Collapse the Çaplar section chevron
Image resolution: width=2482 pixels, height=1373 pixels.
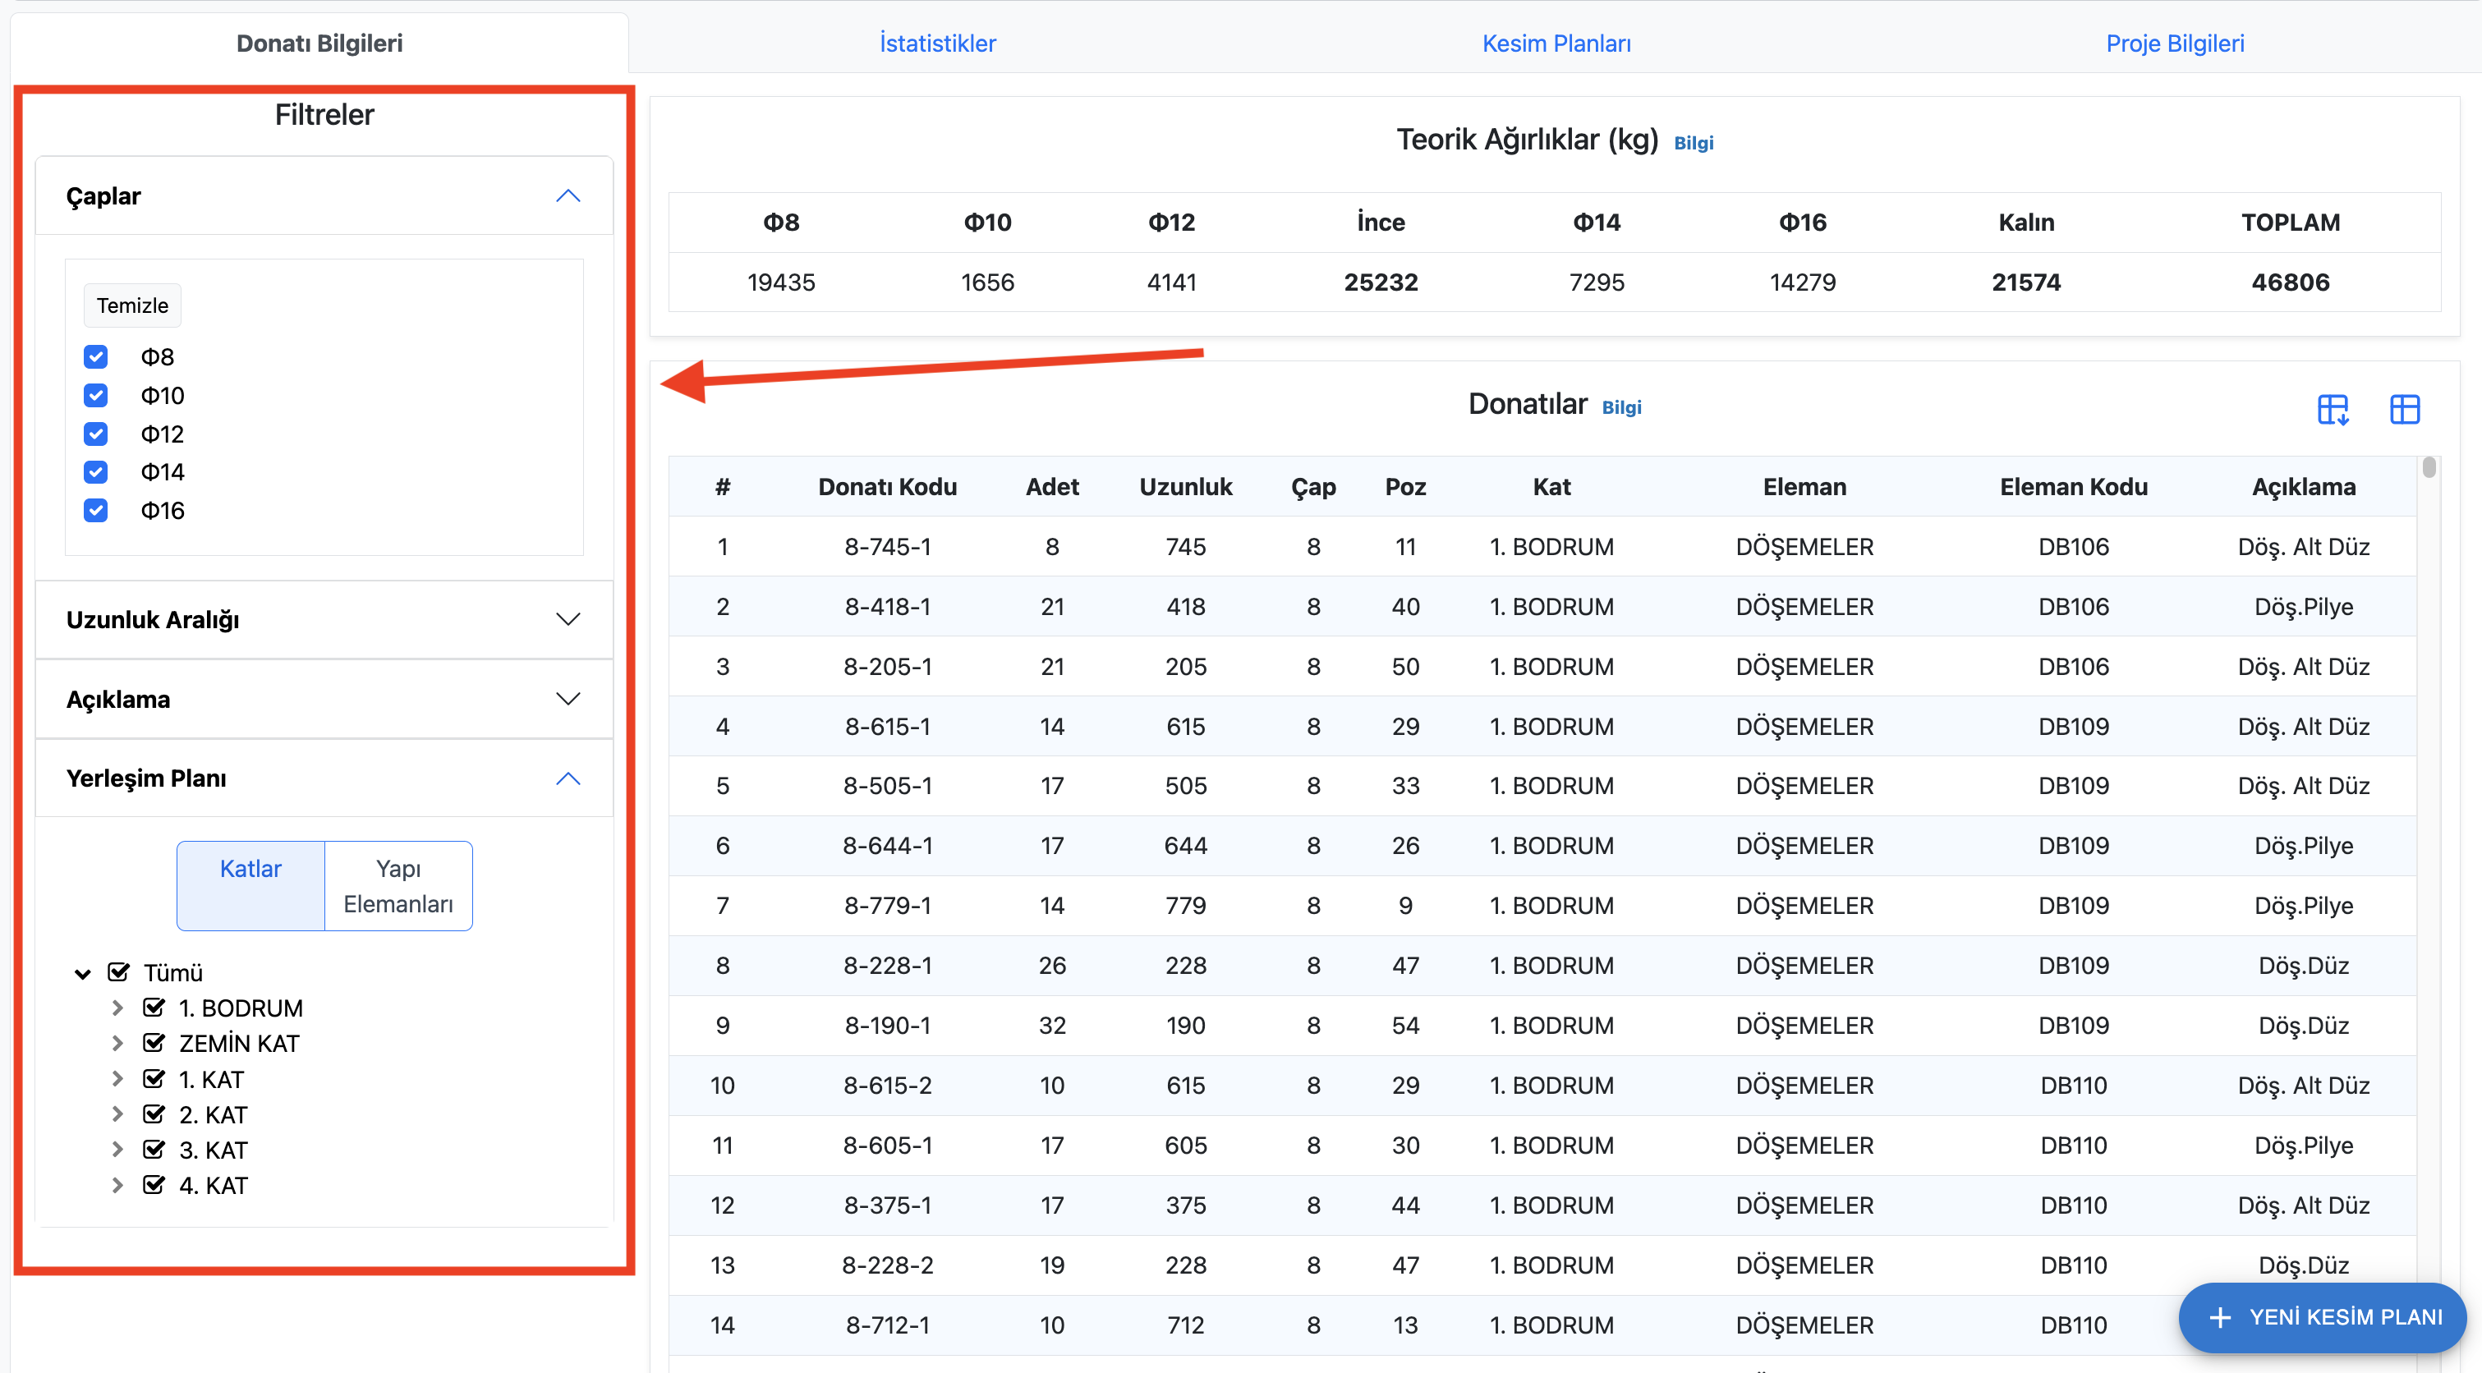pos(568,196)
